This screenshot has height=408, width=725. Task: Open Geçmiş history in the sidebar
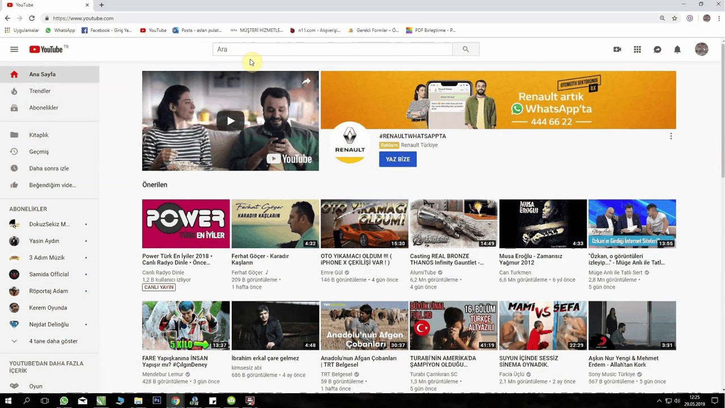[49, 152]
